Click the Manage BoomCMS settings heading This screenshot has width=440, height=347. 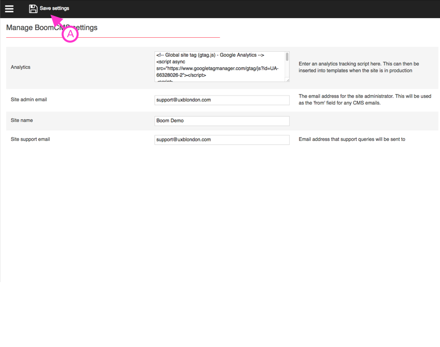(x=52, y=28)
